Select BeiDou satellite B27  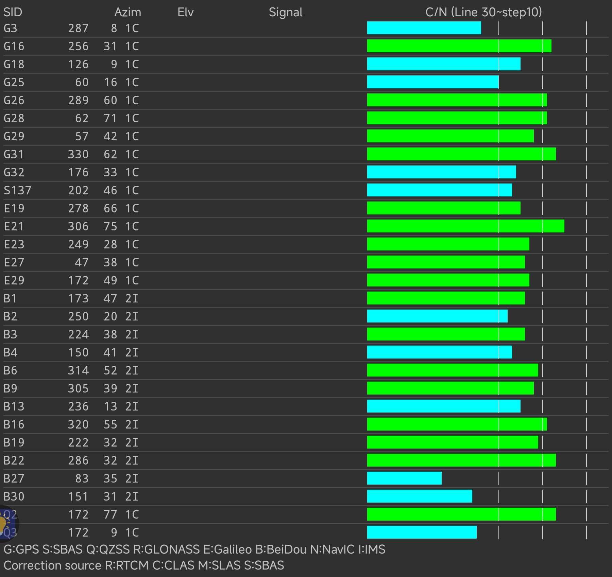(x=14, y=478)
